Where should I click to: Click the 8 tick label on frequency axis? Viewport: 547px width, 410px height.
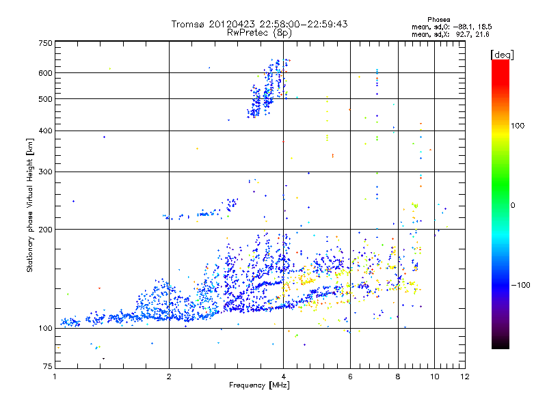(x=398, y=377)
